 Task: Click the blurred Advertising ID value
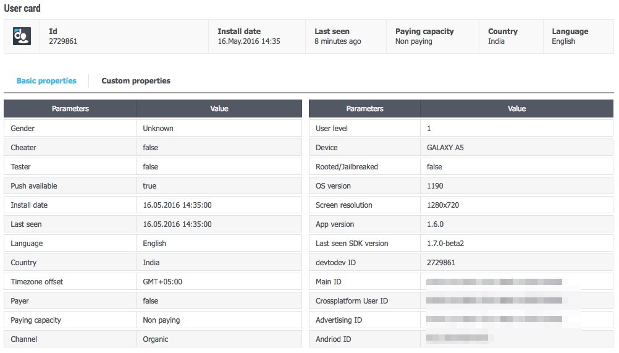494,320
